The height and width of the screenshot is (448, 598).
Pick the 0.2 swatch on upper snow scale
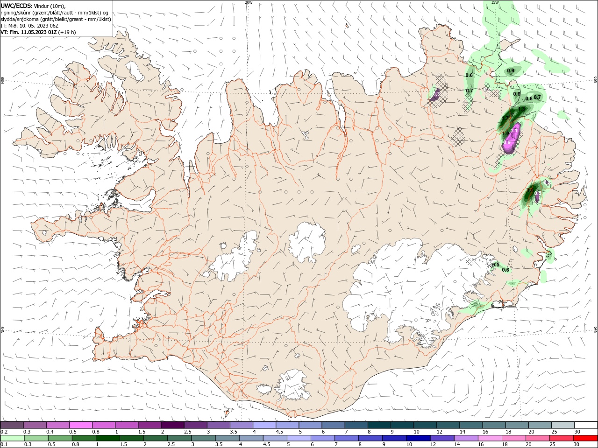tap(12, 425)
